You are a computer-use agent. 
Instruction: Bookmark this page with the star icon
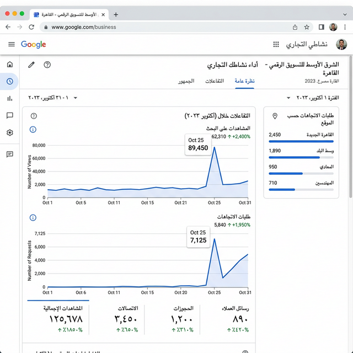[x=307, y=26]
